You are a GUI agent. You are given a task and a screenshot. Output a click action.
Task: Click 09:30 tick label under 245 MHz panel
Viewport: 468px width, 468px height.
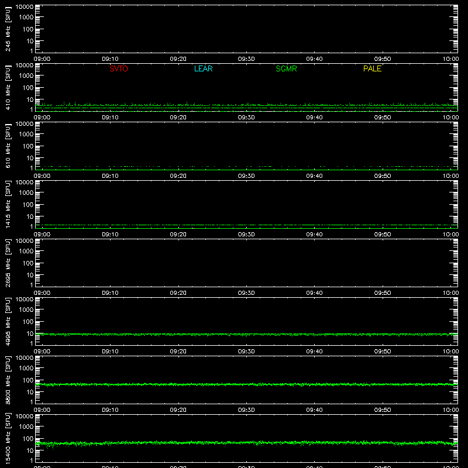[x=246, y=59]
